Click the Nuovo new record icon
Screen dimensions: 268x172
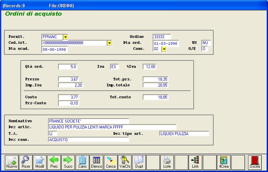[x=12, y=162]
